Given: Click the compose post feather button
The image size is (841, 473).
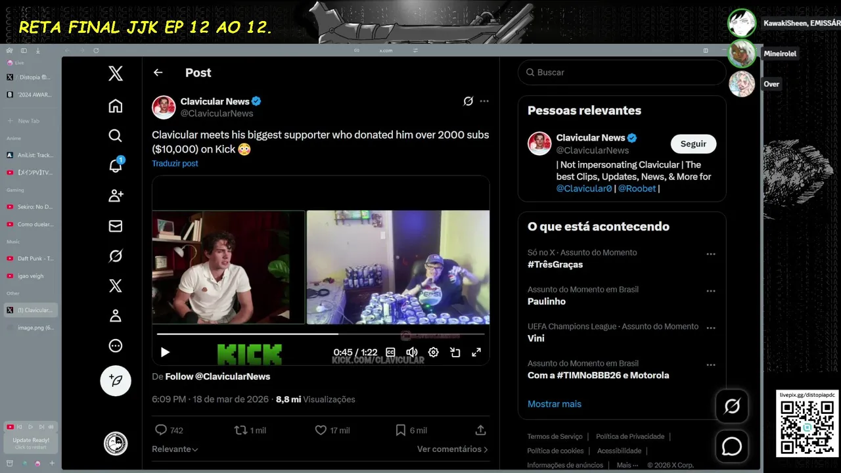Looking at the screenshot, I should pos(116,380).
